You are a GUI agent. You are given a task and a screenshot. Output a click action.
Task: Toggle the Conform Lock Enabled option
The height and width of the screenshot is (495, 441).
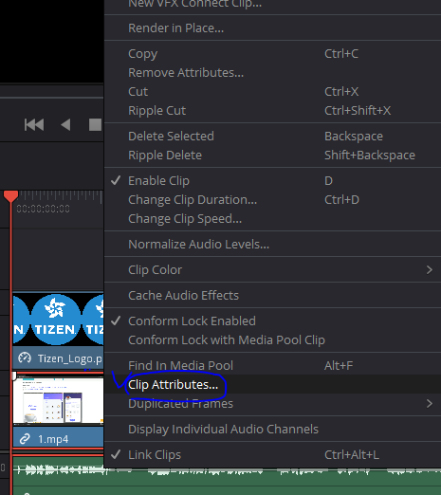point(272,321)
